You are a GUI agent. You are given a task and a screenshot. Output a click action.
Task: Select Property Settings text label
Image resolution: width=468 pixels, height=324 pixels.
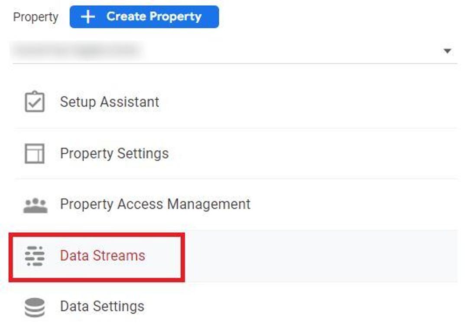(x=114, y=153)
